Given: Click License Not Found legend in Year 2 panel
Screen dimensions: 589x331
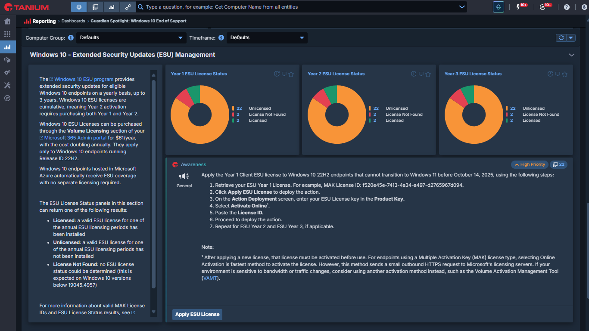Looking at the screenshot, I should click(x=404, y=114).
